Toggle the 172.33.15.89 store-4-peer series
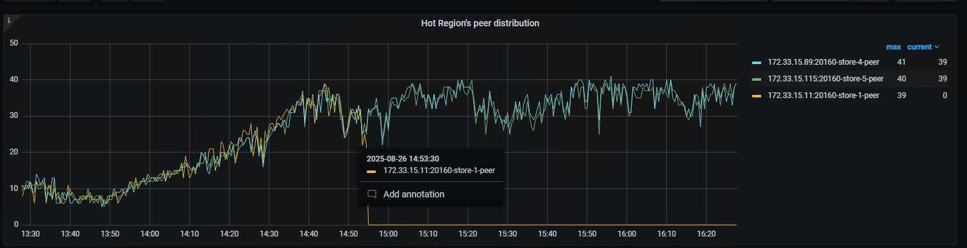Image resolution: width=967 pixels, height=248 pixels. (823, 62)
